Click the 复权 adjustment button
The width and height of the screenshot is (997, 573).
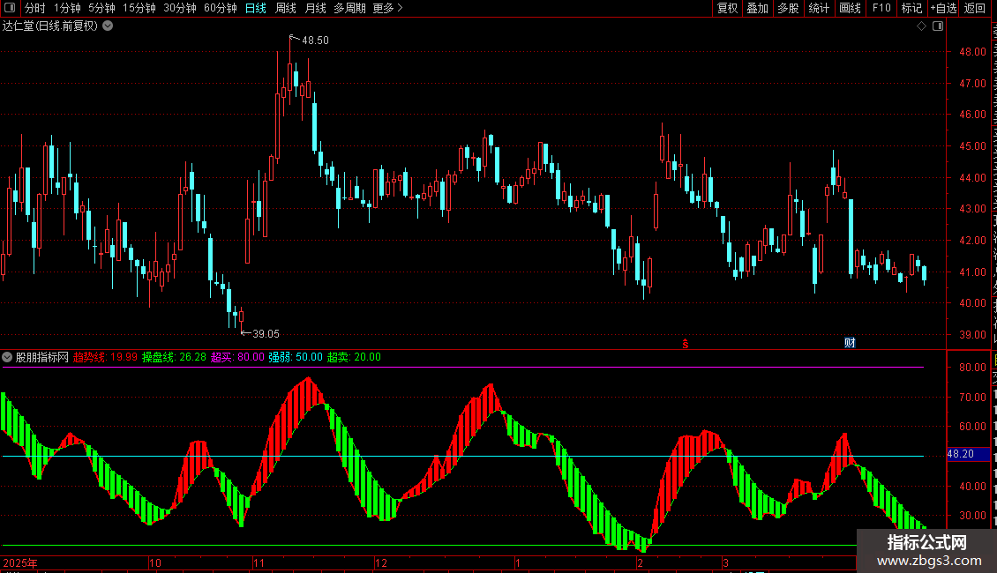pos(727,8)
